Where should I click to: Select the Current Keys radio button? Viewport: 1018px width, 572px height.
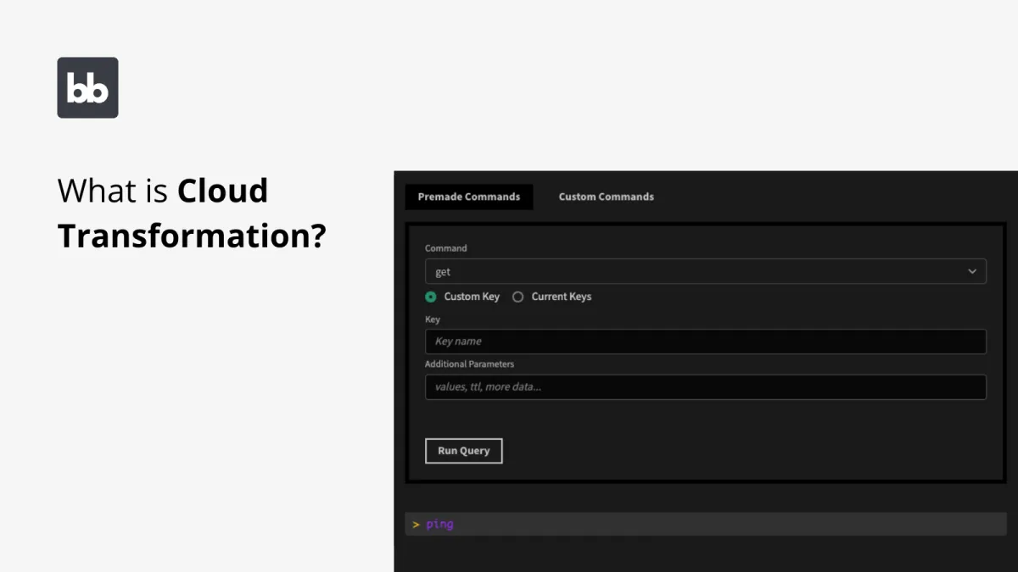click(x=518, y=297)
